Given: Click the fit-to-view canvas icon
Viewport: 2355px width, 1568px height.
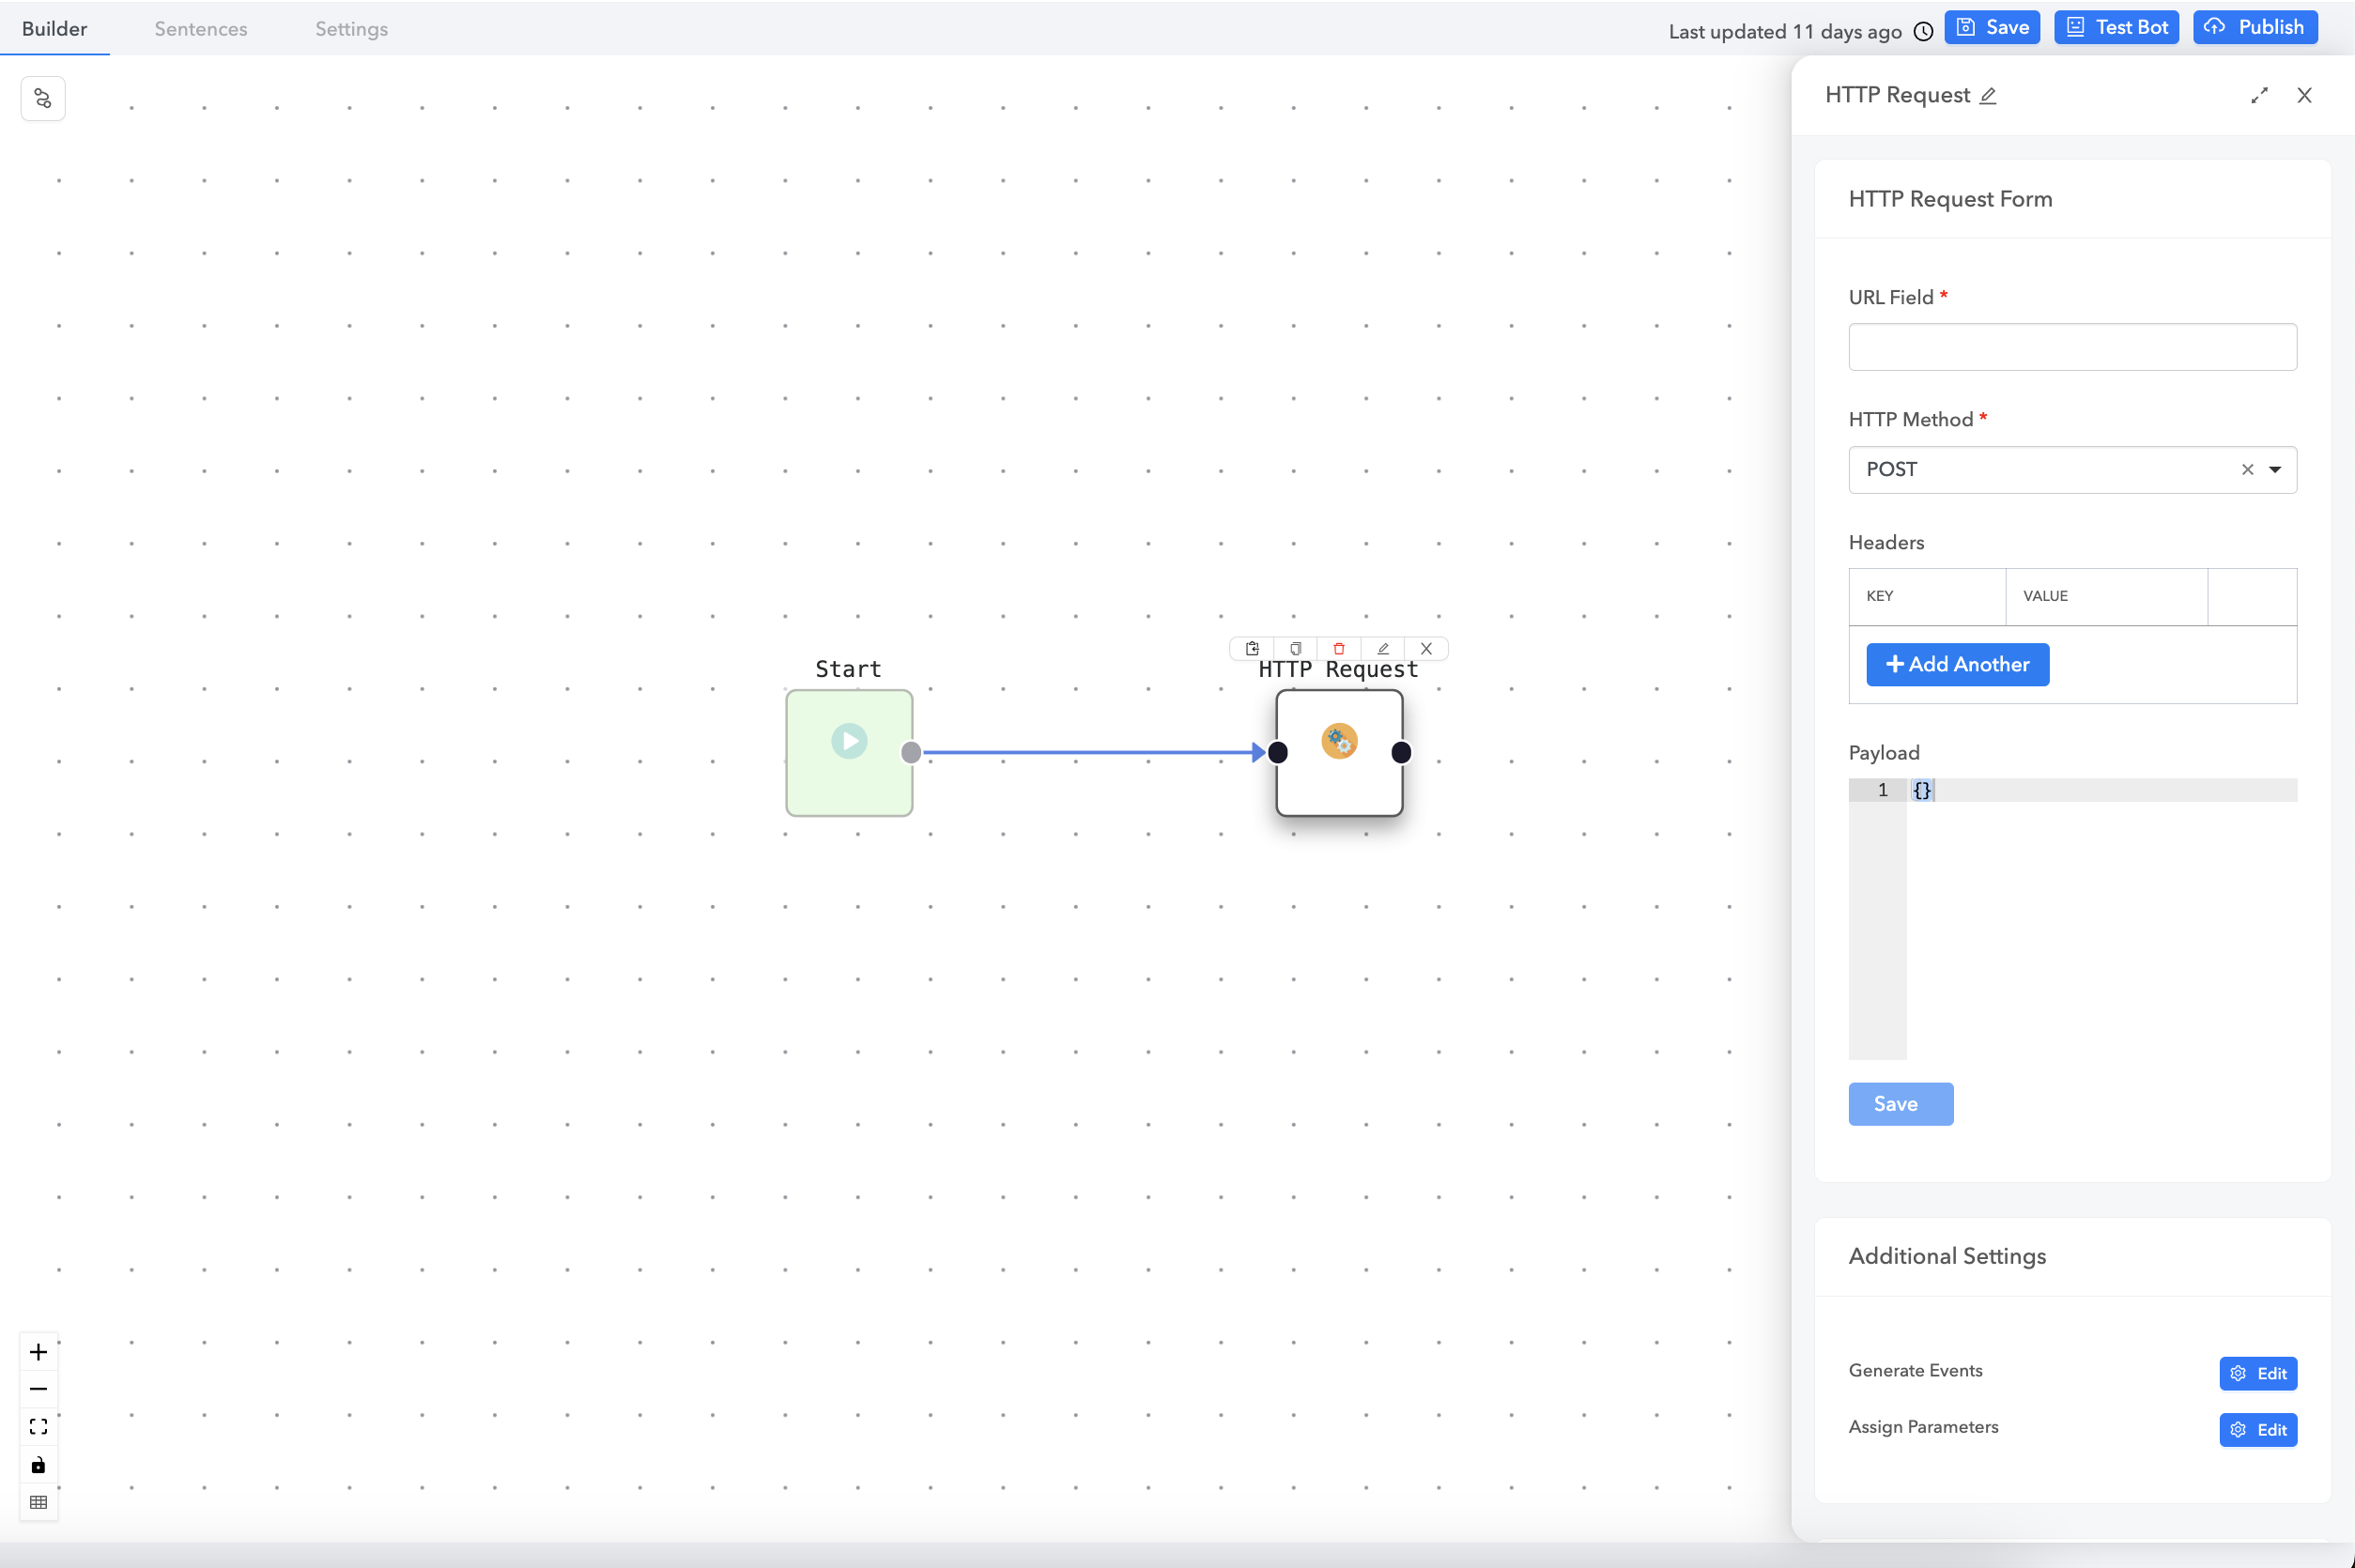Looking at the screenshot, I should tap(39, 1427).
